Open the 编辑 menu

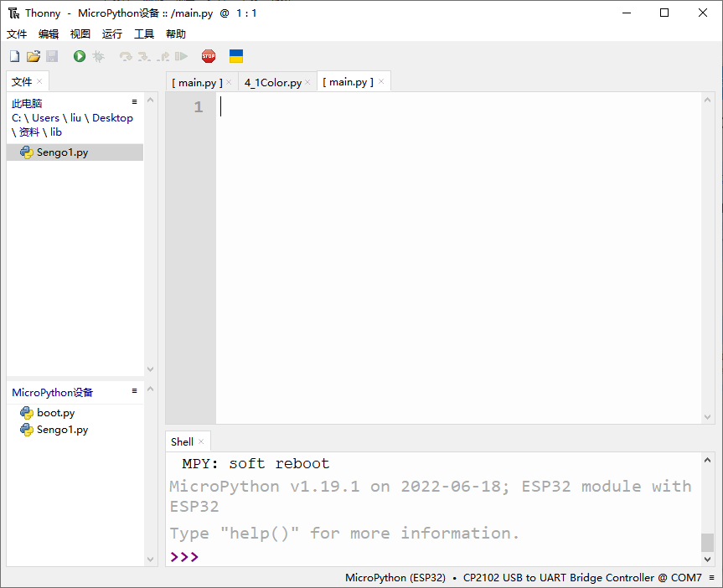tap(49, 34)
